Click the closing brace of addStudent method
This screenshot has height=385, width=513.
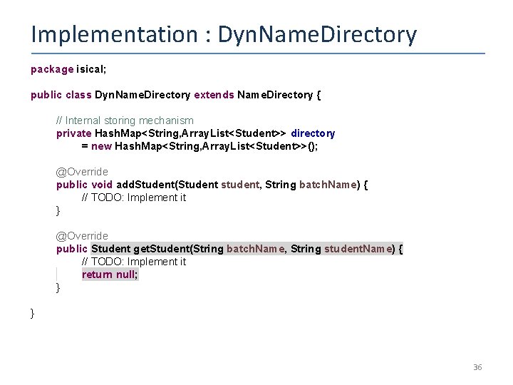(x=58, y=210)
